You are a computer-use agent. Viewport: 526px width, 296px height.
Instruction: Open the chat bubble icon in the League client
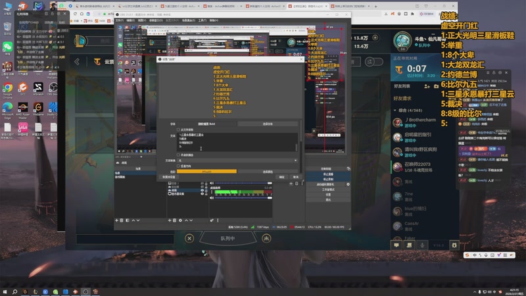pyautogui.click(x=396, y=245)
